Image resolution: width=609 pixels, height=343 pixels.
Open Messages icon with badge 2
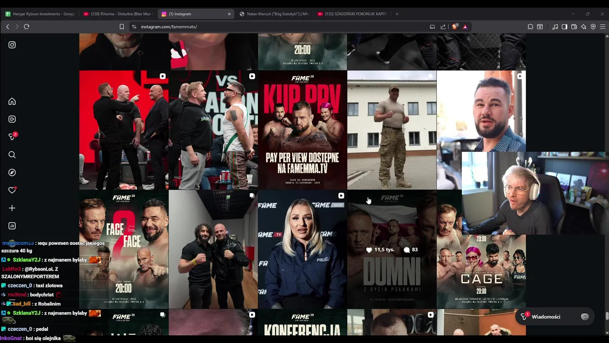coord(13,137)
